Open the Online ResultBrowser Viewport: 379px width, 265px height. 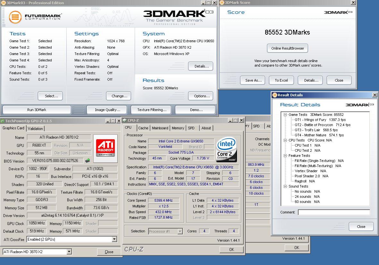287,48
